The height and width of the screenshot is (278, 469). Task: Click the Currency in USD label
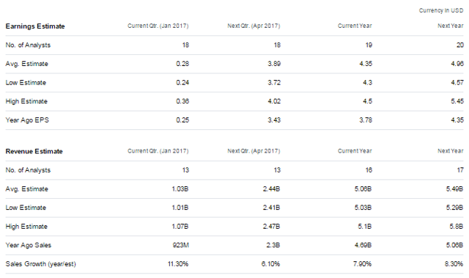[441, 10]
